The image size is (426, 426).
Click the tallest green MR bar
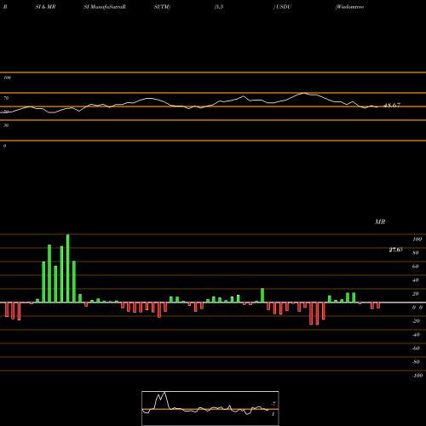[67, 268]
